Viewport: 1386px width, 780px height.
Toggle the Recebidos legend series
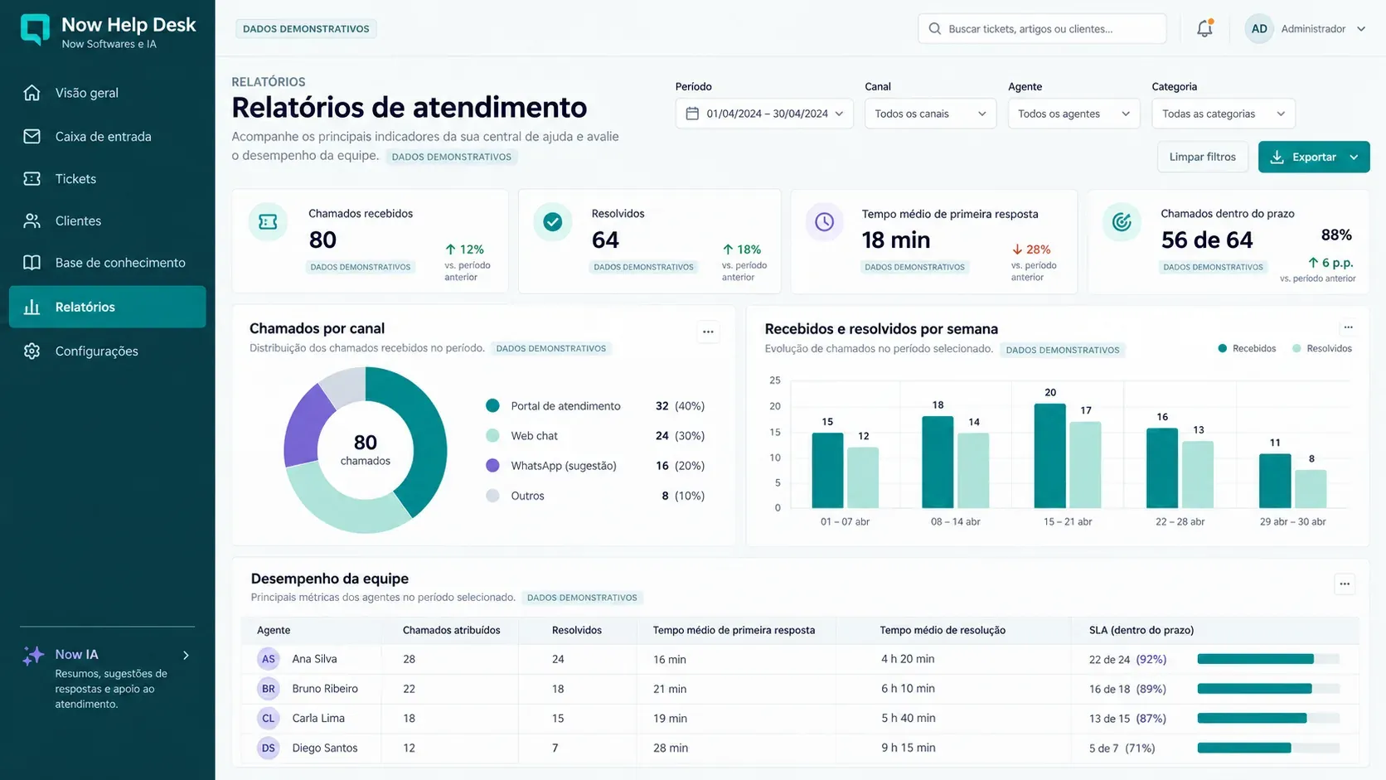pyautogui.click(x=1247, y=348)
